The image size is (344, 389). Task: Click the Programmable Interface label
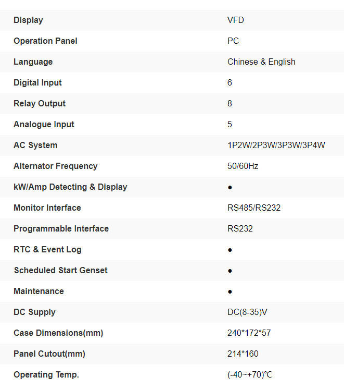[61, 229]
